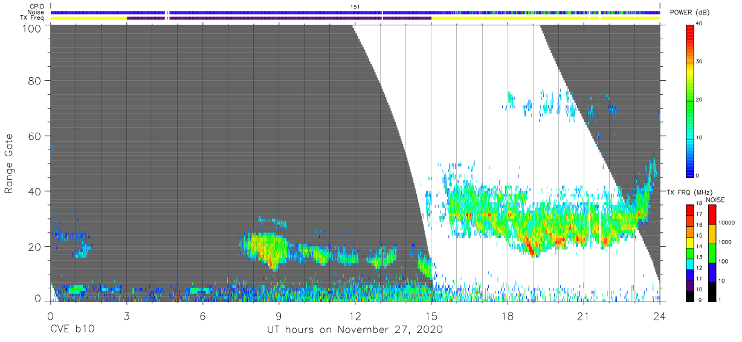
Task: Click the '20' label on the power colorbar
Action: click(x=699, y=100)
